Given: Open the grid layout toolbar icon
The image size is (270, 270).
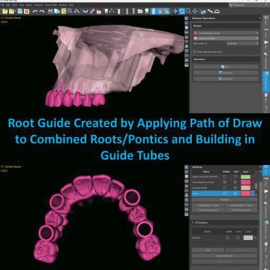Looking at the screenshot, I should pos(50,11).
